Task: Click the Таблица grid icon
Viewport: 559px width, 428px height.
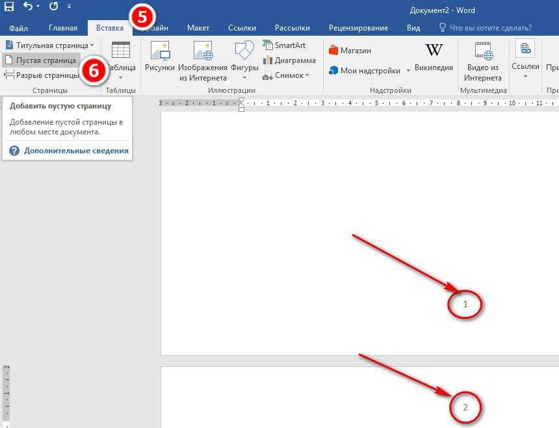Action: [120, 50]
